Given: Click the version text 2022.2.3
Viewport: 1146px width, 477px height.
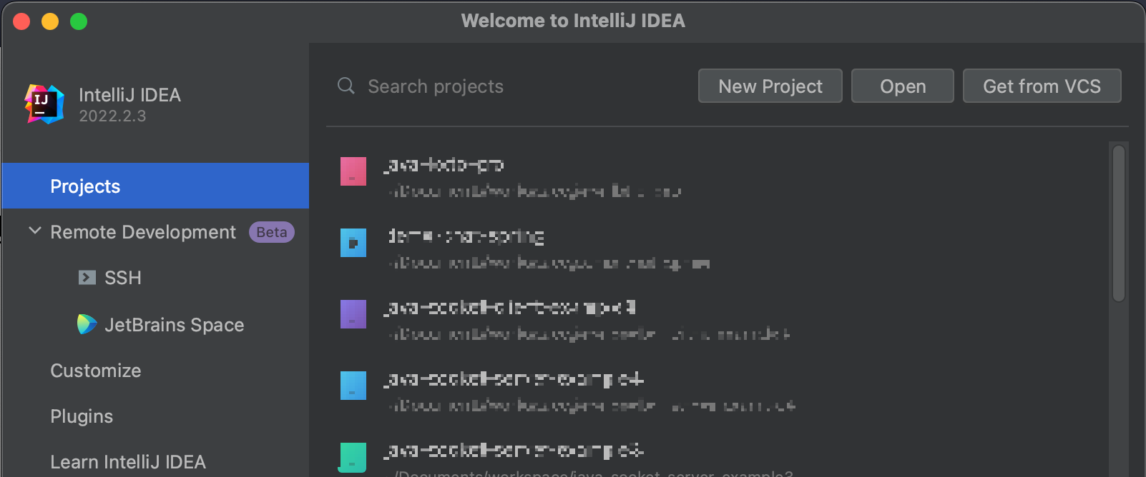Looking at the screenshot, I should click(112, 116).
